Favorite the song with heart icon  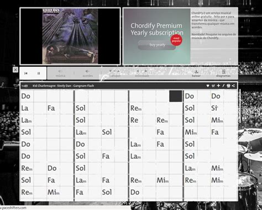tap(208, 86)
